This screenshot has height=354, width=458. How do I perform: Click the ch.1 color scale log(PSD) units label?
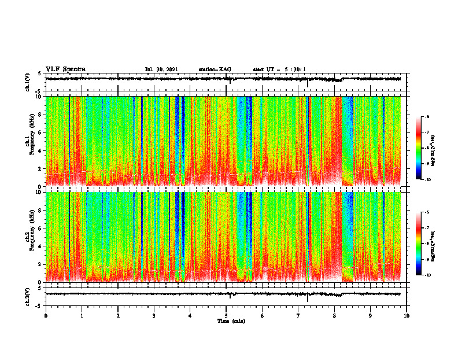click(x=433, y=150)
